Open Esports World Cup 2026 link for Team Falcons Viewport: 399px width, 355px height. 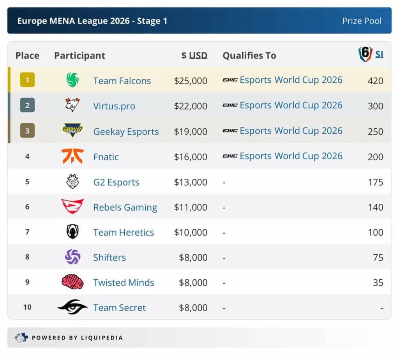[x=291, y=80]
